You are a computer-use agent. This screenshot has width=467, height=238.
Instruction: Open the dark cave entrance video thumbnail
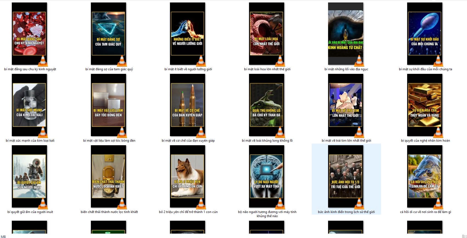(346, 34)
